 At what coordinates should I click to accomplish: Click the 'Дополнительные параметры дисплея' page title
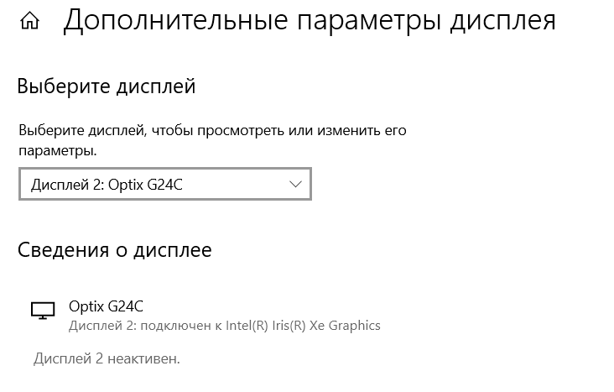tap(310, 21)
